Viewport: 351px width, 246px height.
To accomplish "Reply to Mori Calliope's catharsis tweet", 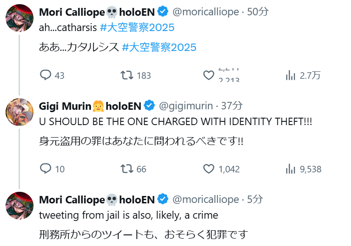I will pyautogui.click(x=46, y=76).
